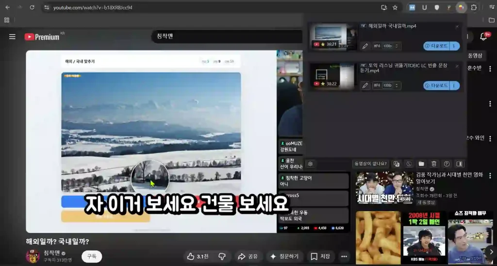Click the 공유 share button
The height and width of the screenshot is (266, 497).
pos(248,256)
